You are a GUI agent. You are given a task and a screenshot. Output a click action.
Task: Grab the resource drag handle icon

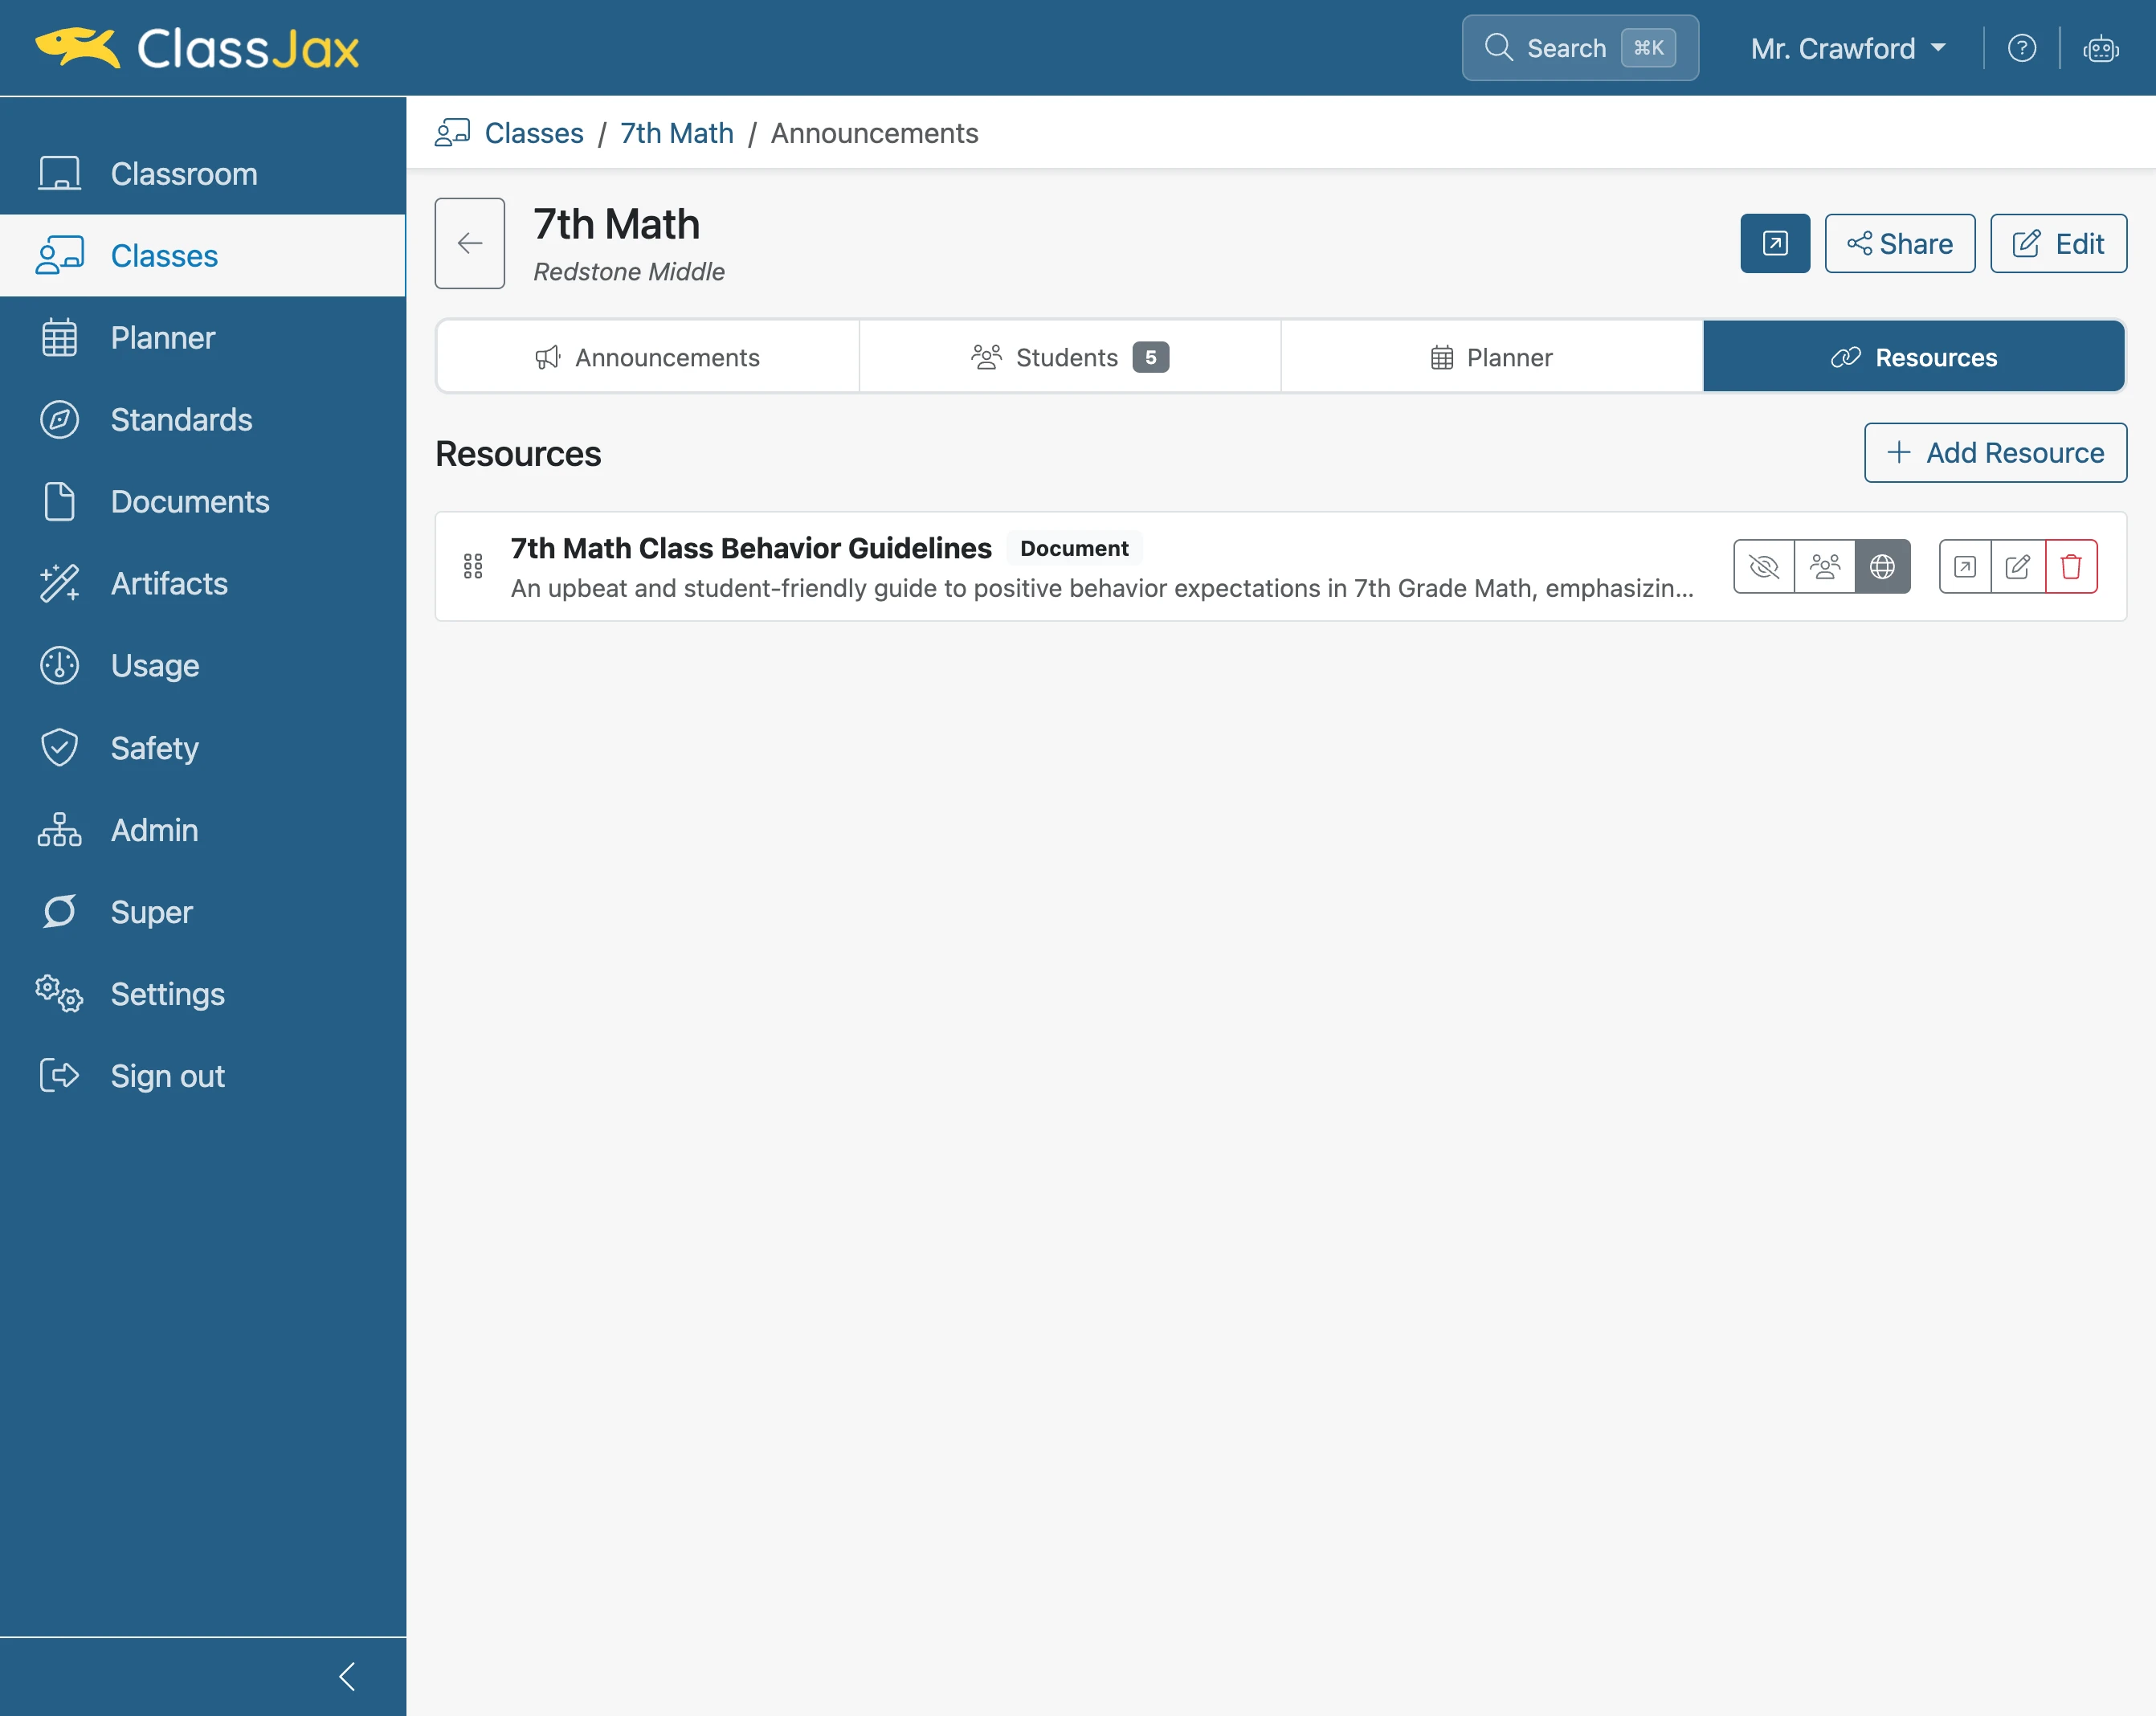(x=473, y=566)
